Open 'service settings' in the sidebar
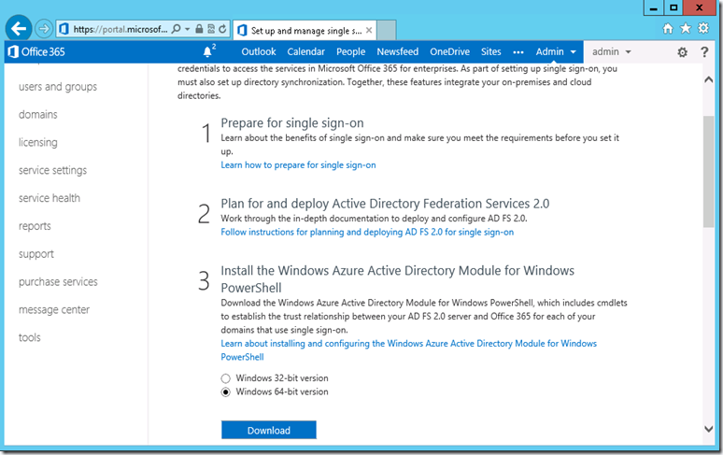Viewport: 723px width, 455px height. click(x=52, y=170)
